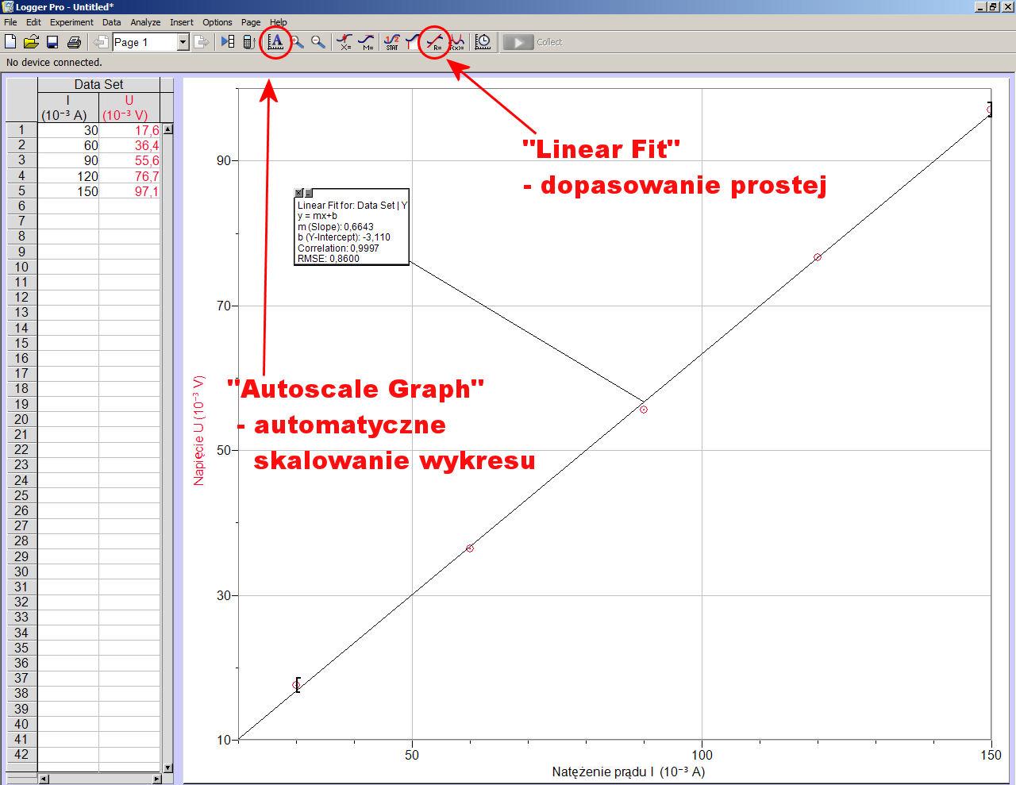
Task: Select voltage cell 17,6
Action: [x=129, y=130]
